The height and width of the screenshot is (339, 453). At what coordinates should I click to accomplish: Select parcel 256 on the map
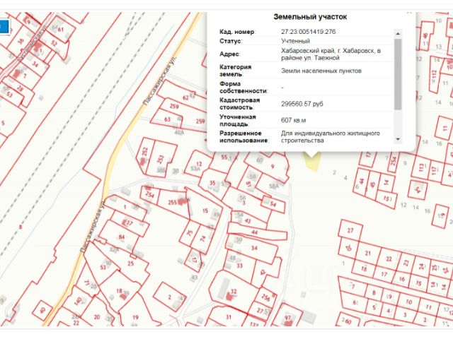click(x=265, y=297)
